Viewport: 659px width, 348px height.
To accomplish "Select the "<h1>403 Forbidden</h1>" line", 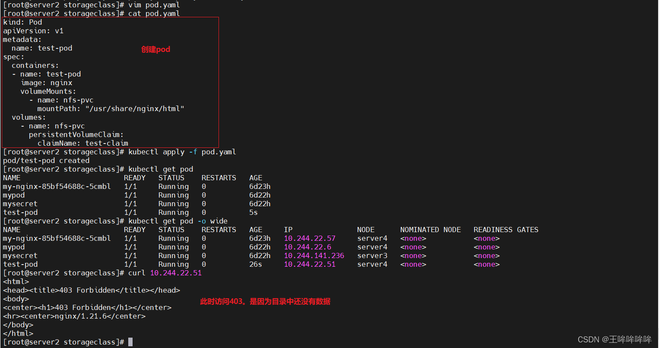I will point(87,307).
